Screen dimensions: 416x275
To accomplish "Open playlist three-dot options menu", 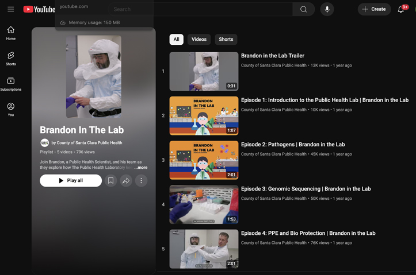I will click(x=141, y=180).
